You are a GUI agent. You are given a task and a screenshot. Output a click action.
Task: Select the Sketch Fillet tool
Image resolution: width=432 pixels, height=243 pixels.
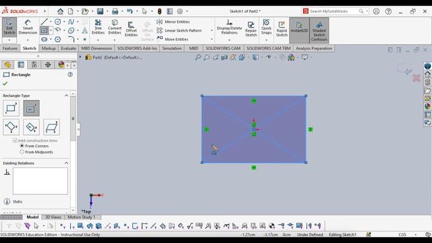click(x=71, y=39)
